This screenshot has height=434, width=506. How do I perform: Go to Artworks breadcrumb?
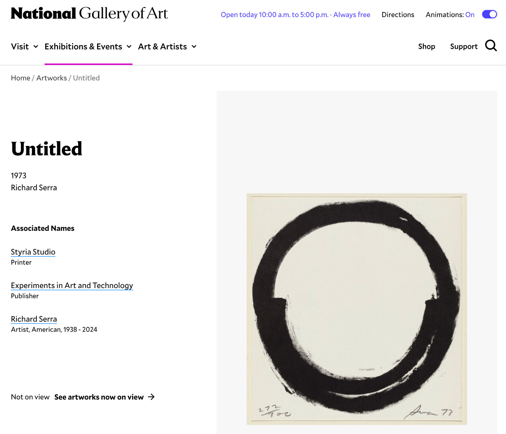click(x=52, y=78)
